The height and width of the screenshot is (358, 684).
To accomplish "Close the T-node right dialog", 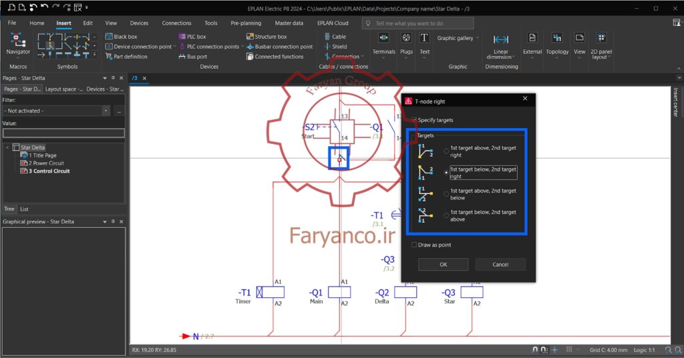I will tap(525, 99).
